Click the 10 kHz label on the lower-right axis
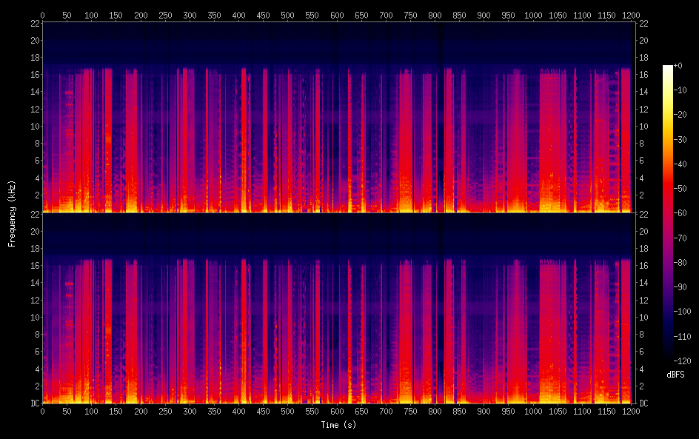Viewport: 699px width, 439px height. (643, 317)
